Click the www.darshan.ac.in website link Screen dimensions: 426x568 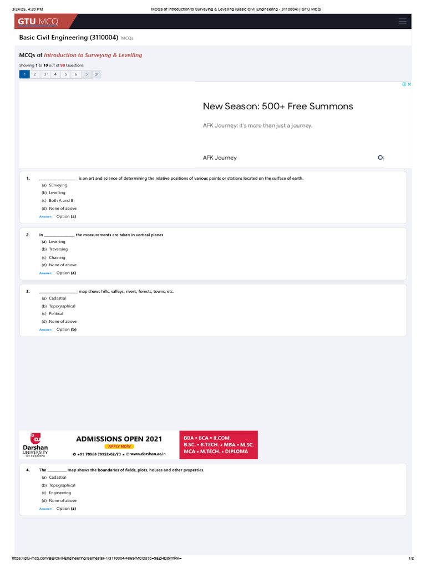[x=148, y=454]
